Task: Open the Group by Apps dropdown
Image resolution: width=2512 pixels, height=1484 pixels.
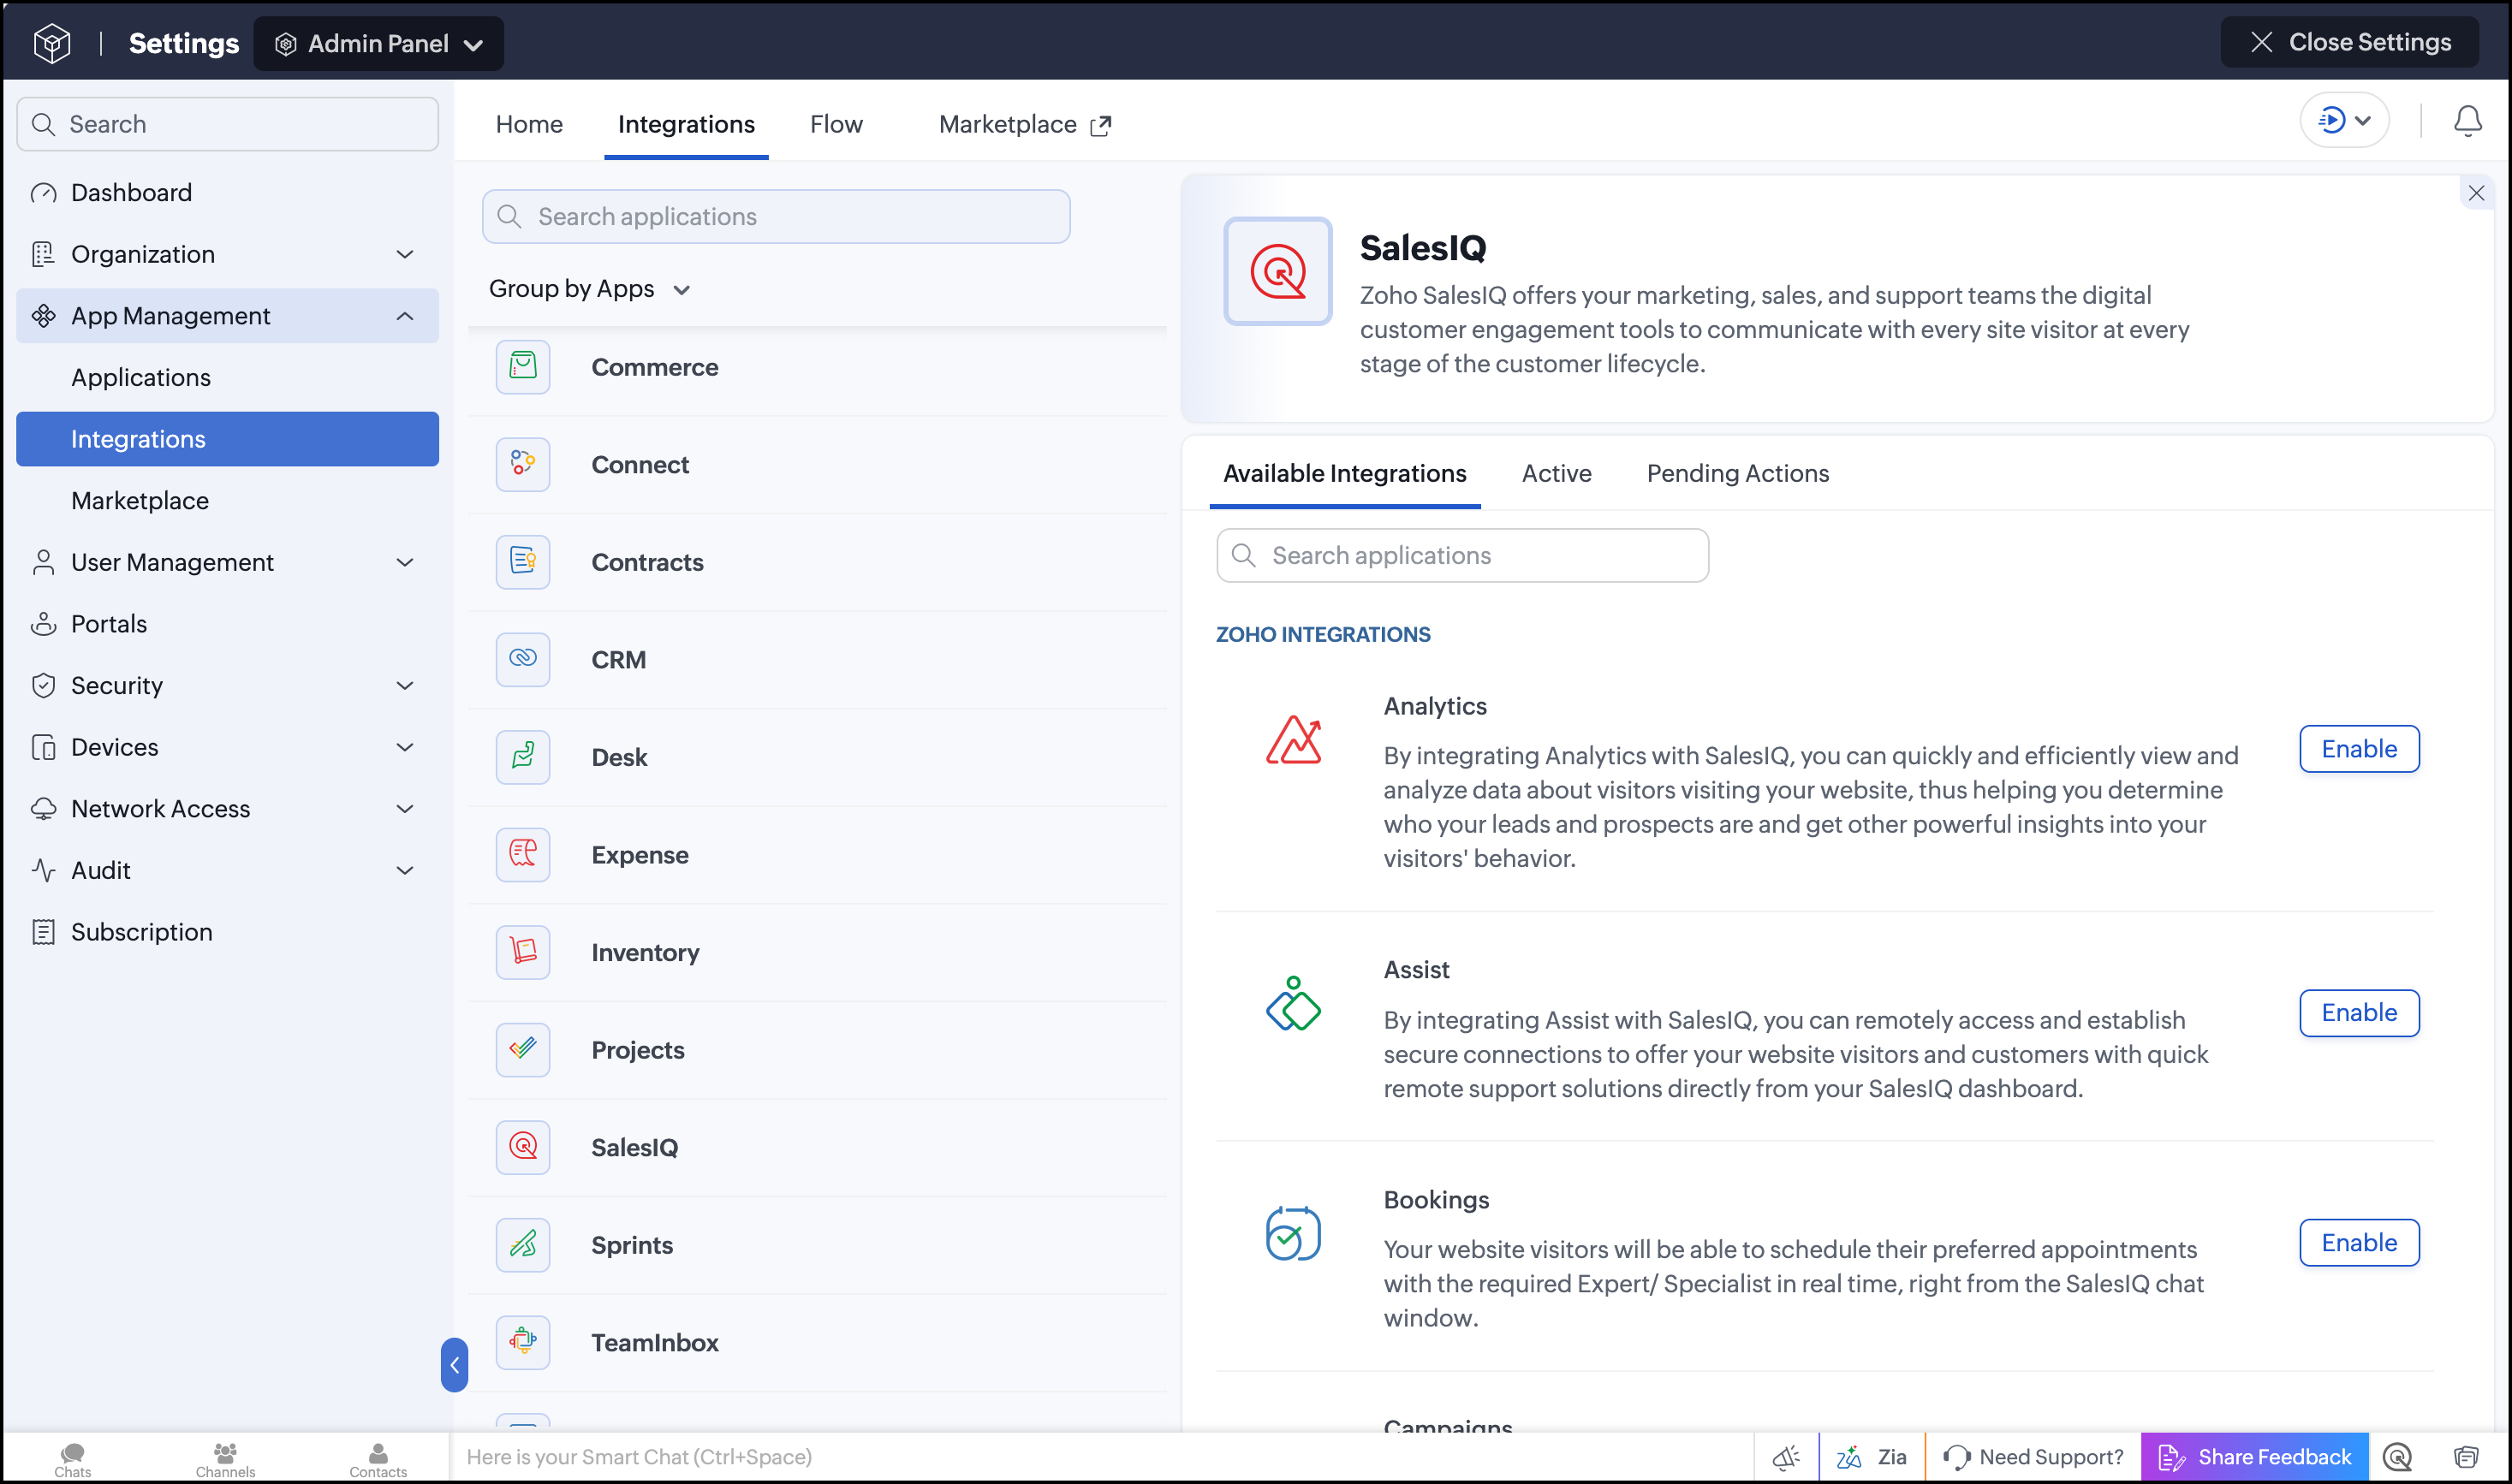Action: [589, 289]
